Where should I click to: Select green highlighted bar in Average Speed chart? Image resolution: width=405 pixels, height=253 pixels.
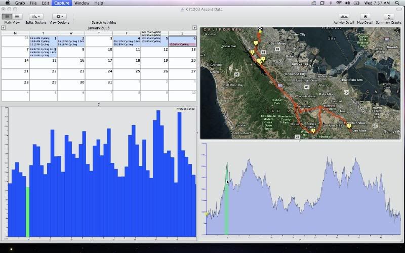coord(27,212)
